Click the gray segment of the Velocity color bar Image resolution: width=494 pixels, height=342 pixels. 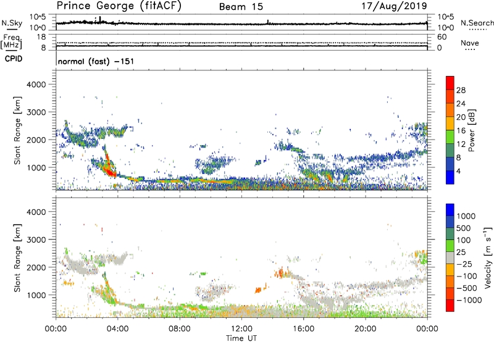coord(450,257)
